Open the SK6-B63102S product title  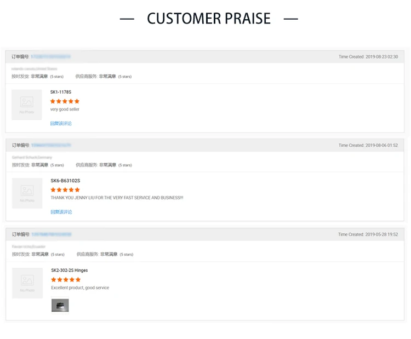(65, 181)
